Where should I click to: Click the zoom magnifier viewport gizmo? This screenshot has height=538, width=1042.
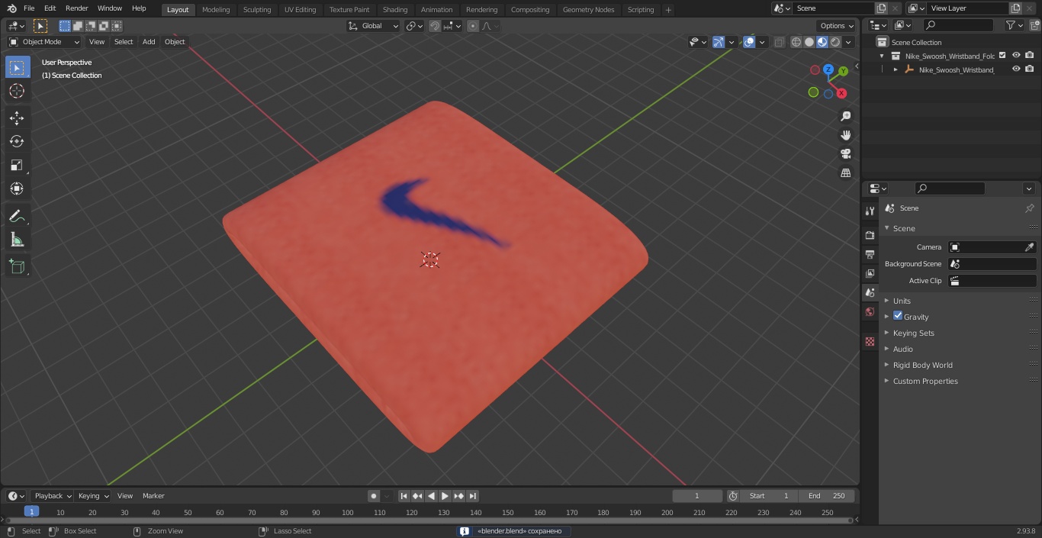point(845,116)
